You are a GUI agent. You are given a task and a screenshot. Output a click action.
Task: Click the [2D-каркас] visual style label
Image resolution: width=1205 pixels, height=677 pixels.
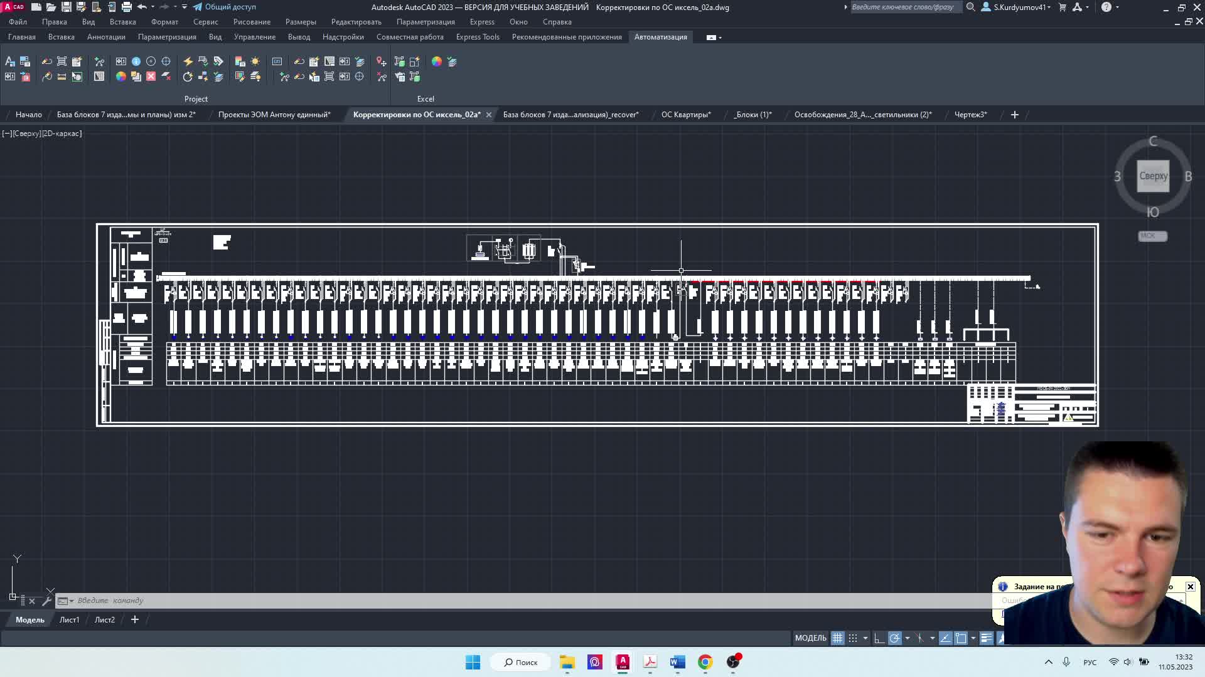pyautogui.click(x=62, y=134)
